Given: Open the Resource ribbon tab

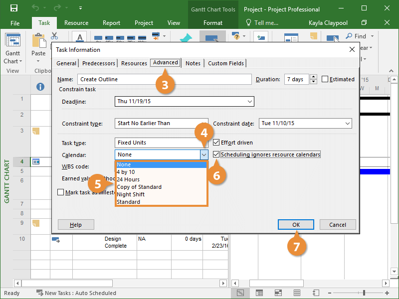Looking at the screenshot, I should tap(76, 23).
